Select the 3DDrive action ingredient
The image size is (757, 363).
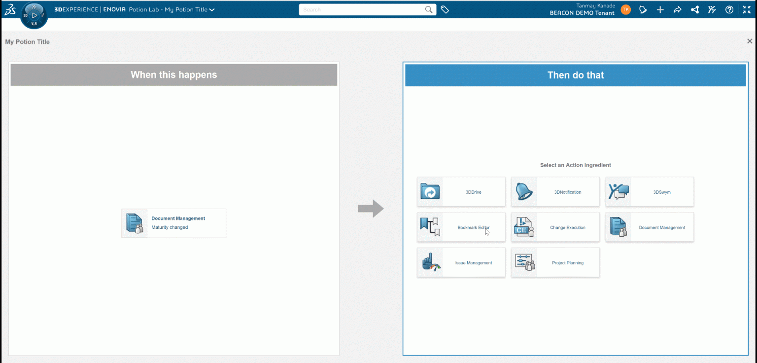pos(461,192)
